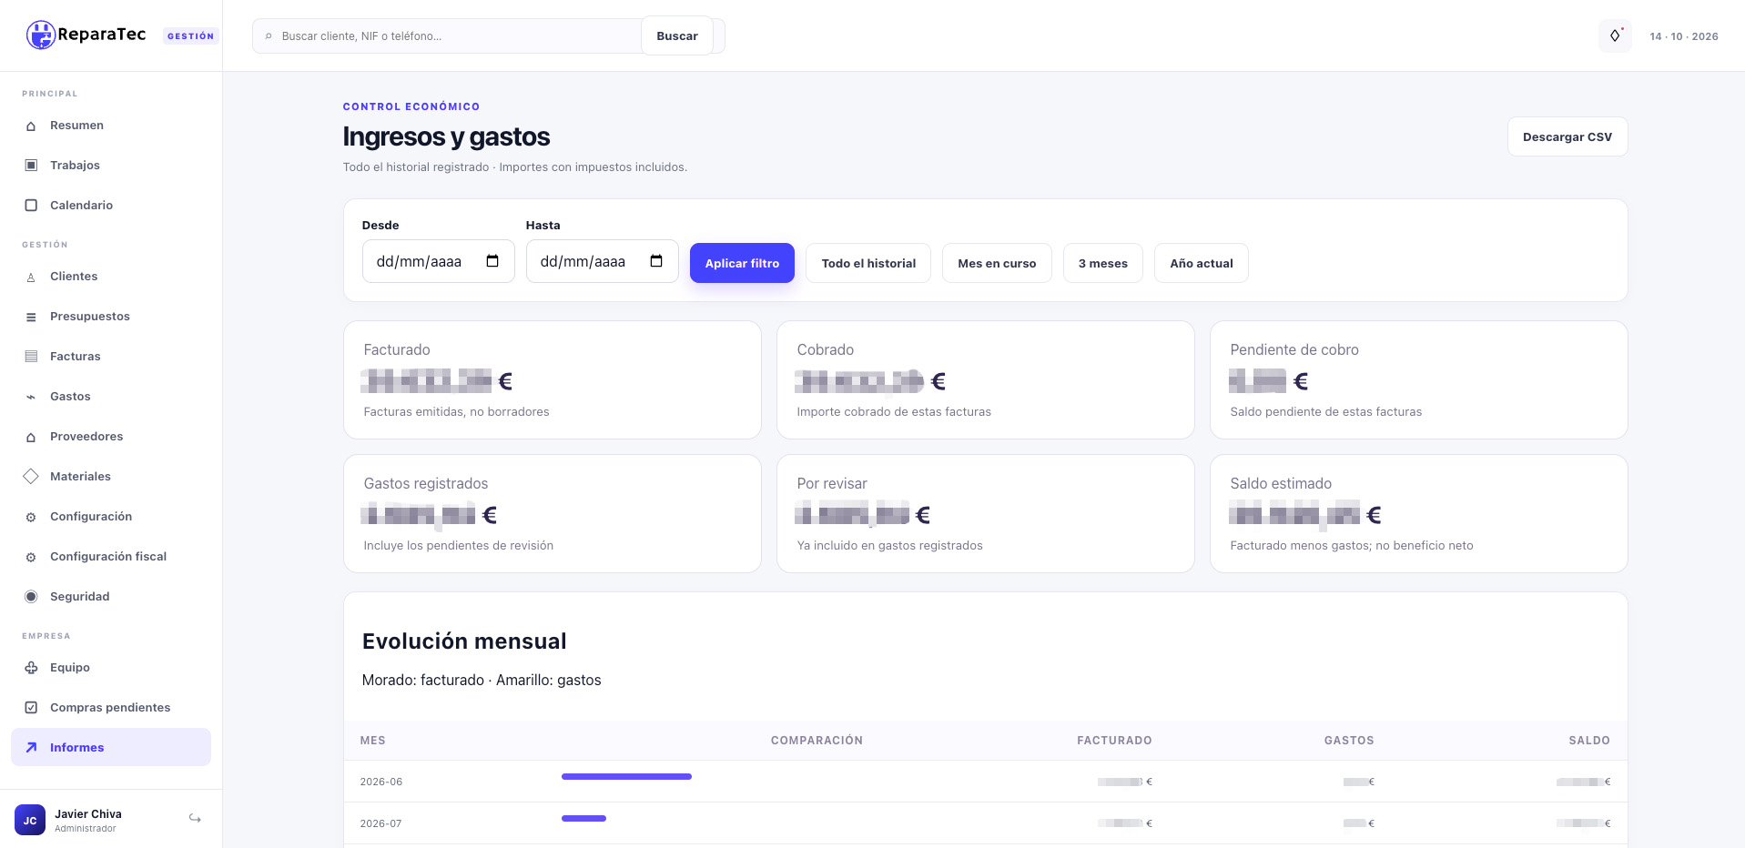Click the Trabajos sidebar icon
This screenshot has height=848, width=1745.
[31, 166]
